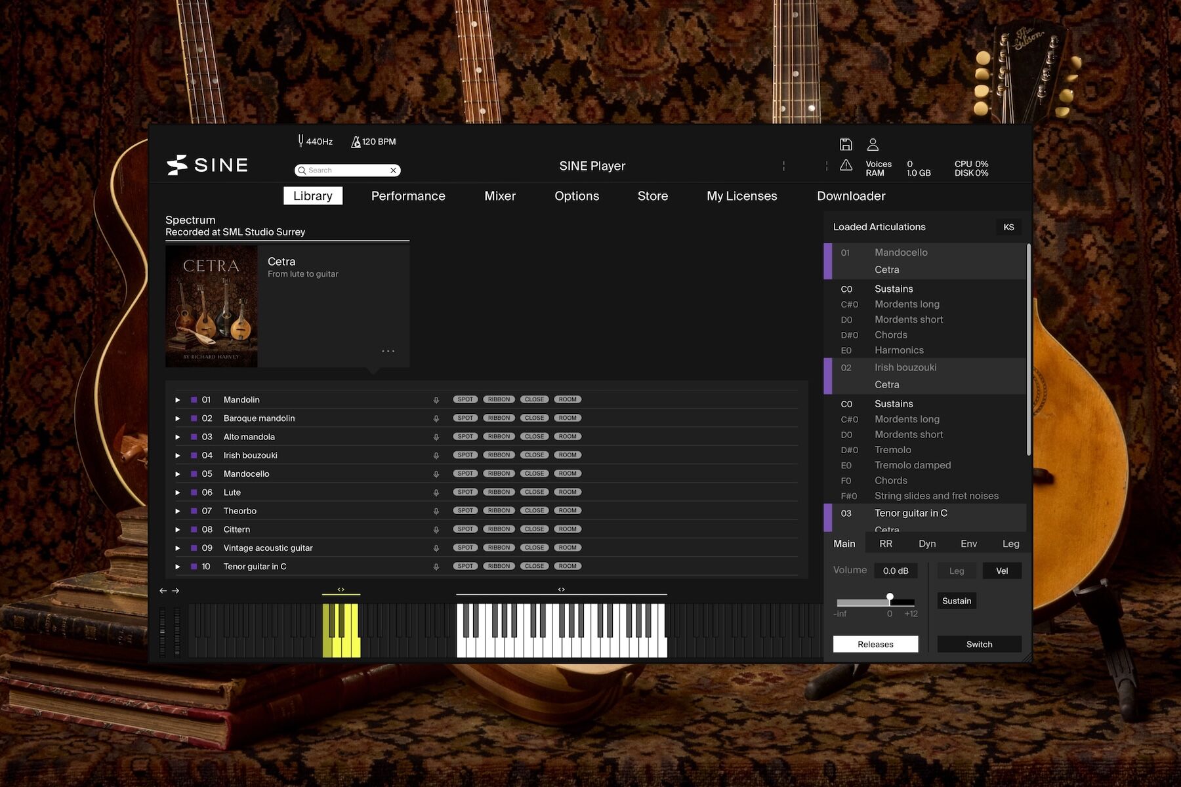Toggle the SPOT mic for Lute
1181x787 pixels.
(x=465, y=492)
